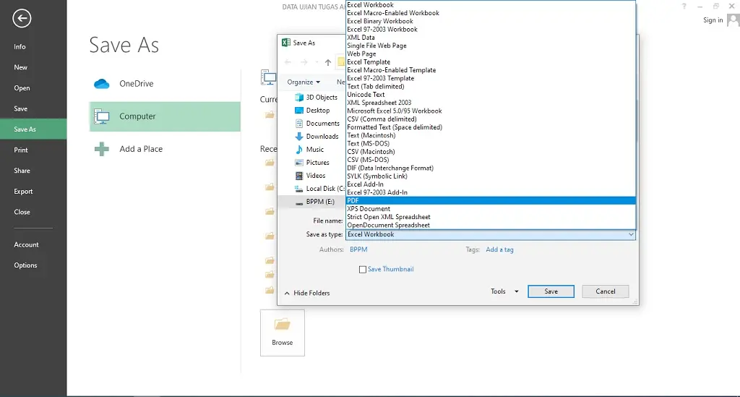Image resolution: width=740 pixels, height=397 pixels.
Task: Open the Save as type combo box arrow
Action: point(630,234)
